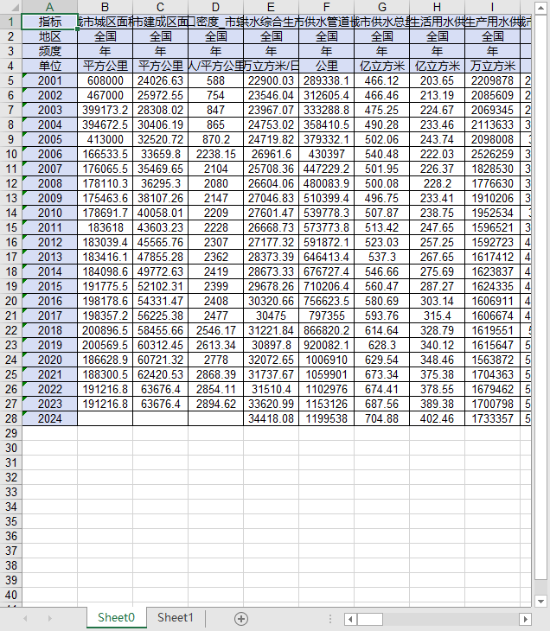Select column H header
The height and width of the screenshot is (631, 550).
point(438,7)
